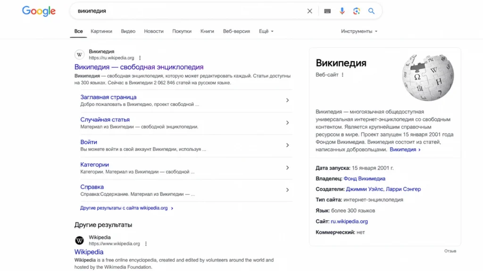This screenshot has width=483, height=271.
Task: Open the Справка sitelink
Action: pyautogui.click(x=92, y=187)
